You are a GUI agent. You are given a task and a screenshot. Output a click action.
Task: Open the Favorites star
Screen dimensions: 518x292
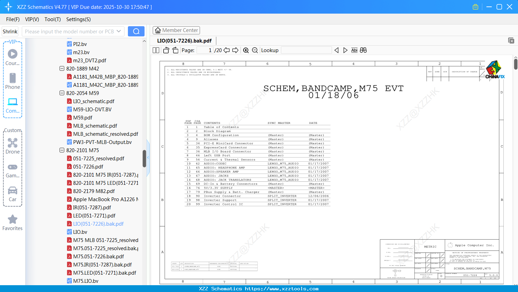(13, 223)
